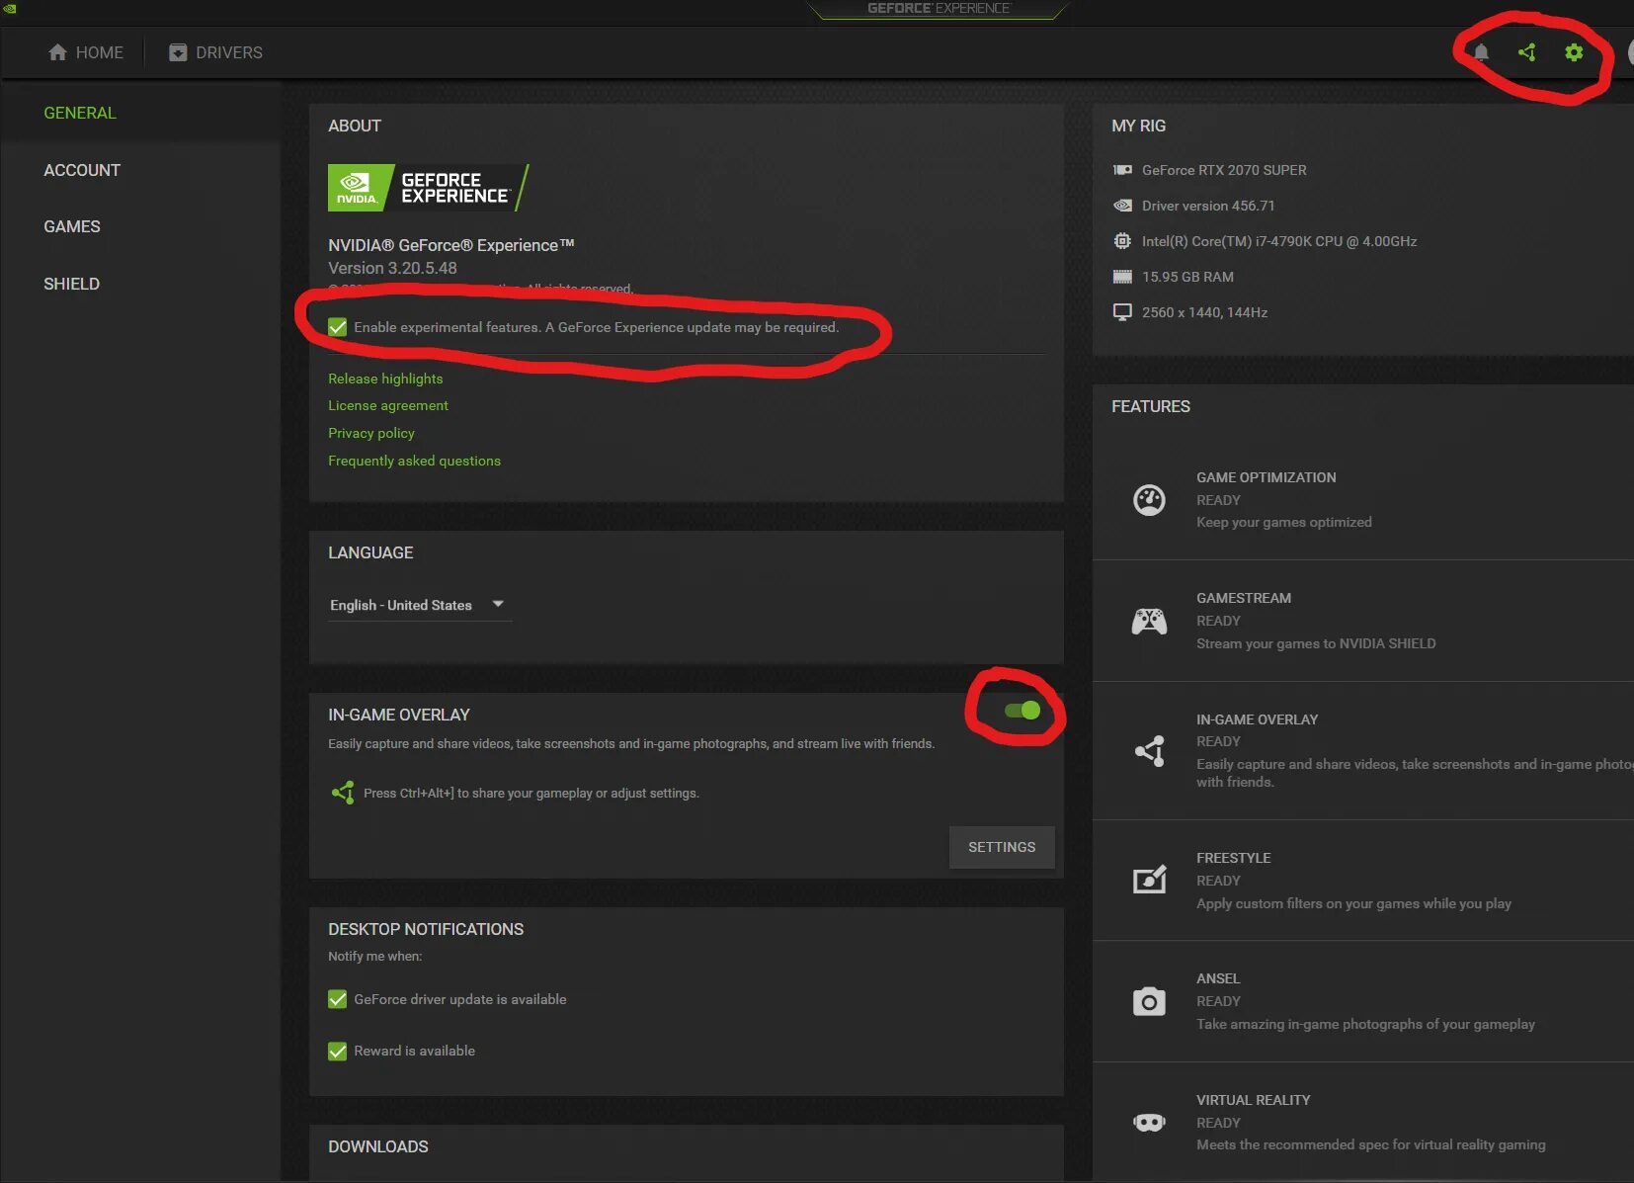1634x1183 pixels.
Task: Click Version 3.20.5.48 text
Action: 392,268
